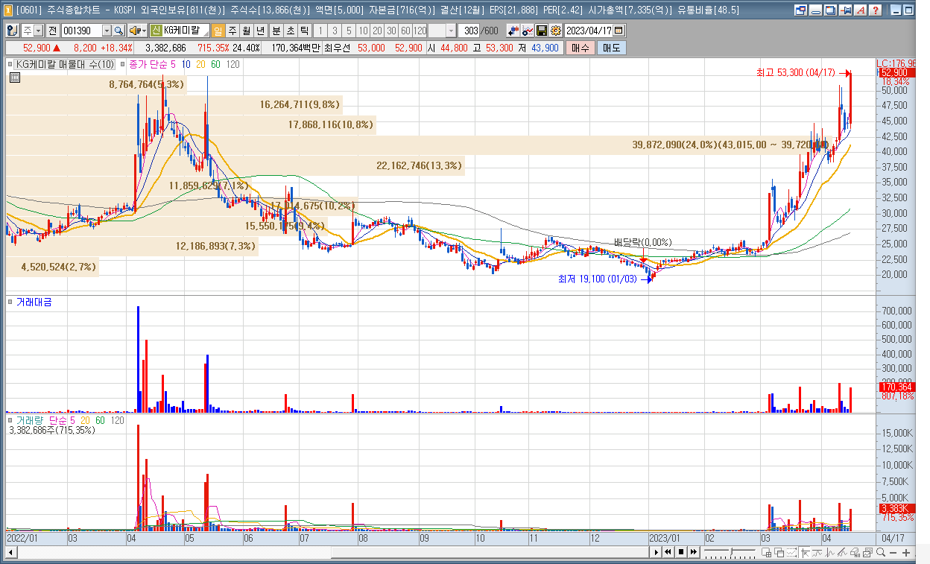Open the stock code 001390 dropdown arrow

107,31
